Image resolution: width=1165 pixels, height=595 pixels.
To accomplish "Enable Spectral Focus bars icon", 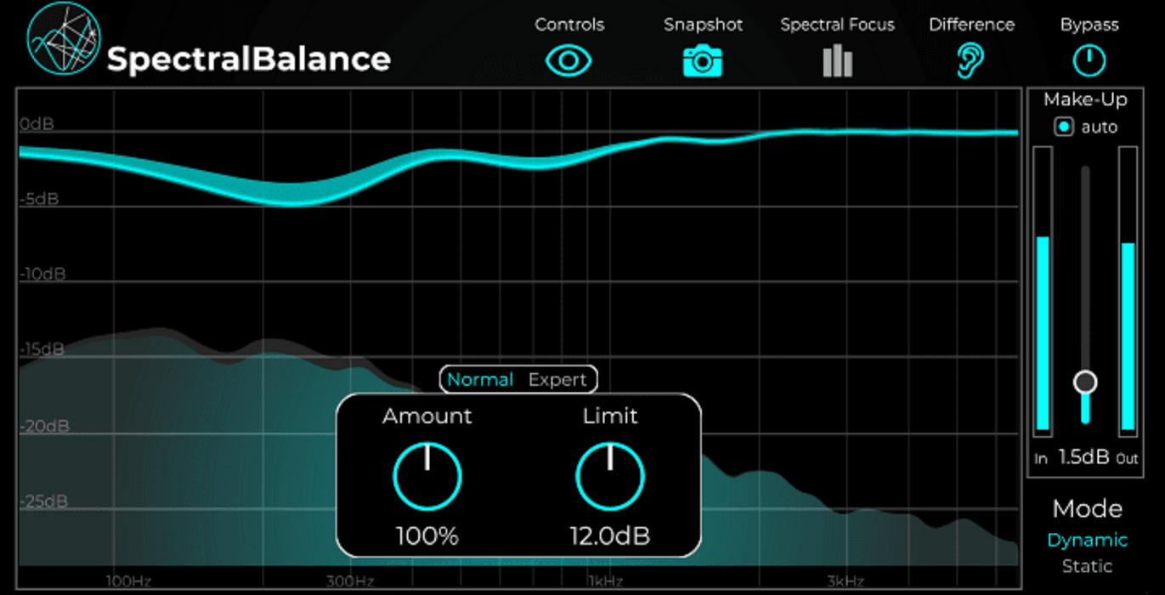I will 837,61.
